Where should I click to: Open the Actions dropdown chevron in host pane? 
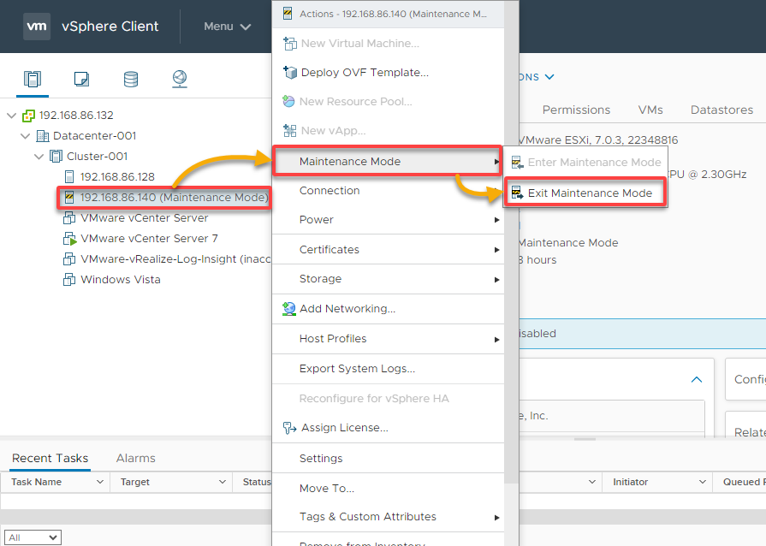(x=549, y=77)
